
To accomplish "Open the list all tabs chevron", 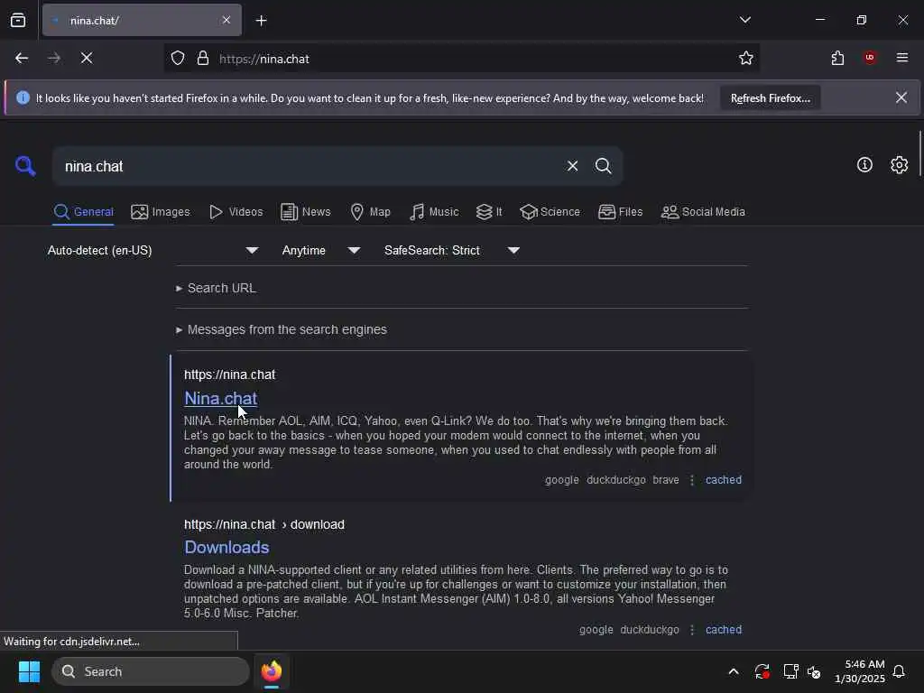I will coord(745,20).
